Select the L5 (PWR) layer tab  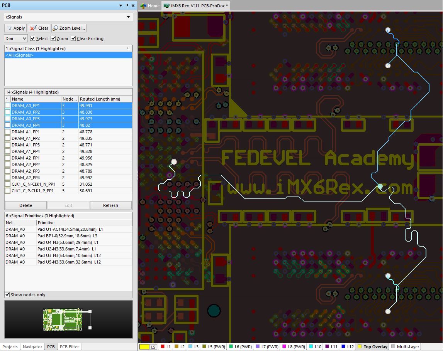click(x=214, y=347)
